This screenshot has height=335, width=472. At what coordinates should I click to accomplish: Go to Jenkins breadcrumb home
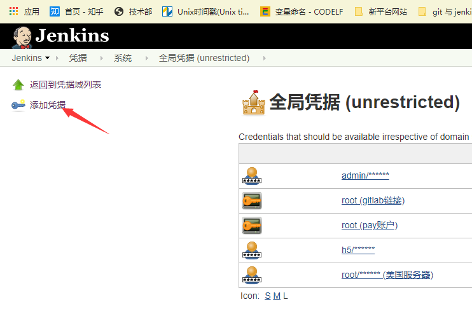(x=27, y=58)
